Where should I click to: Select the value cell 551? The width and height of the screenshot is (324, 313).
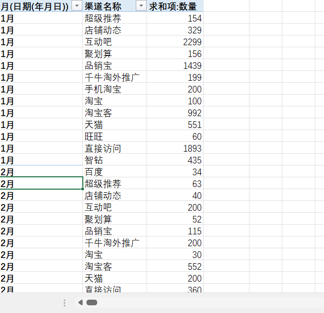click(175, 124)
